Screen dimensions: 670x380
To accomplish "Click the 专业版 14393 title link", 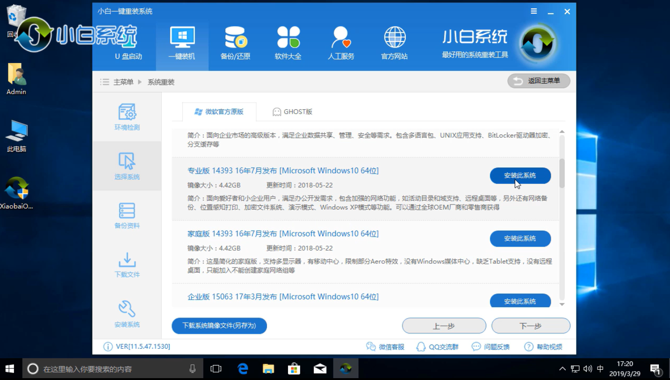I will tap(283, 171).
